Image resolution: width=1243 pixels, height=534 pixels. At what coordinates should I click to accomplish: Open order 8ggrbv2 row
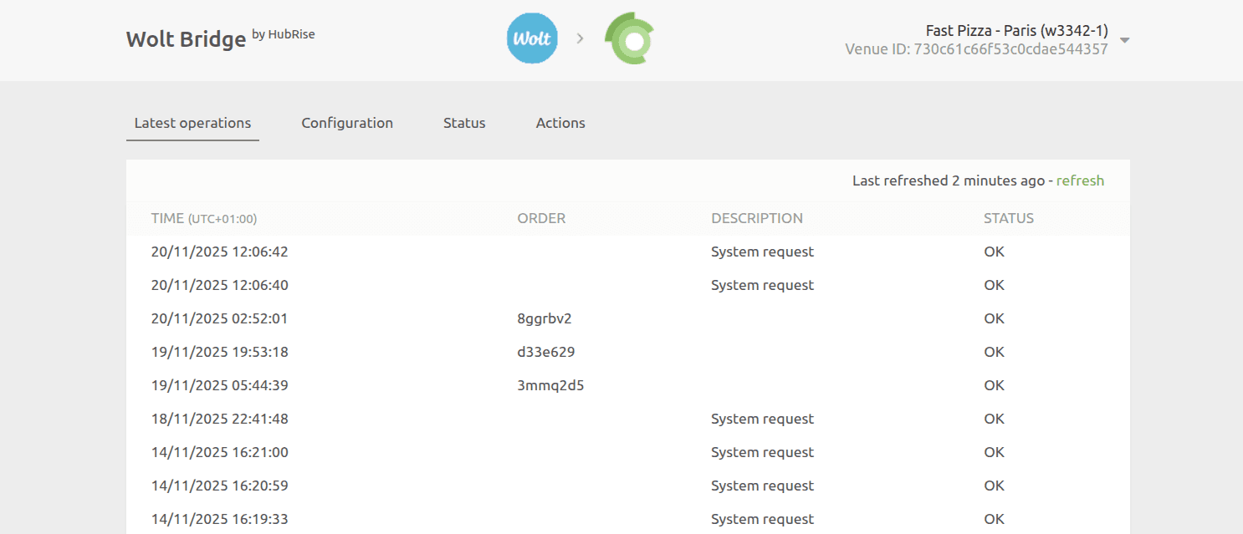(x=545, y=318)
